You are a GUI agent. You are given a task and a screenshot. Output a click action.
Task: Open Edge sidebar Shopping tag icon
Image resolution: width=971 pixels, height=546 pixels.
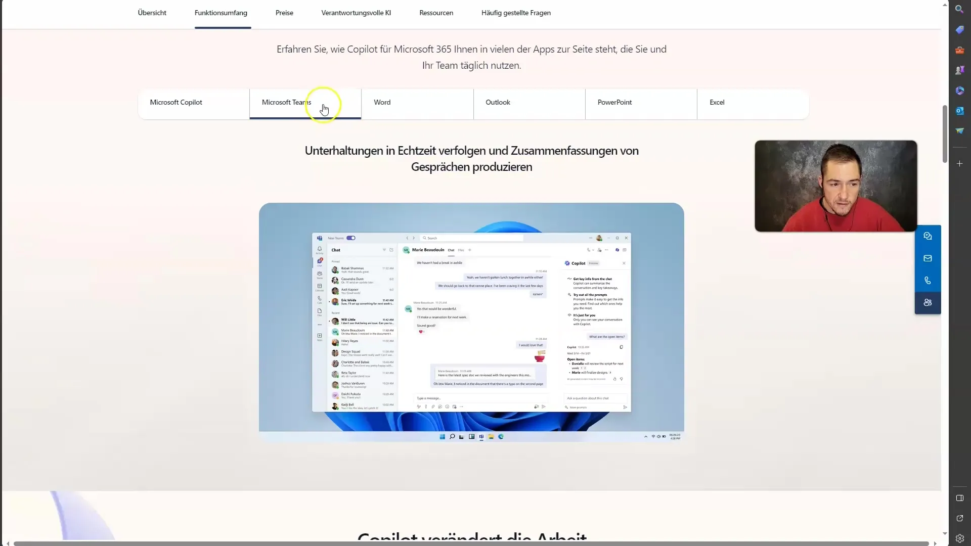[x=959, y=30]
